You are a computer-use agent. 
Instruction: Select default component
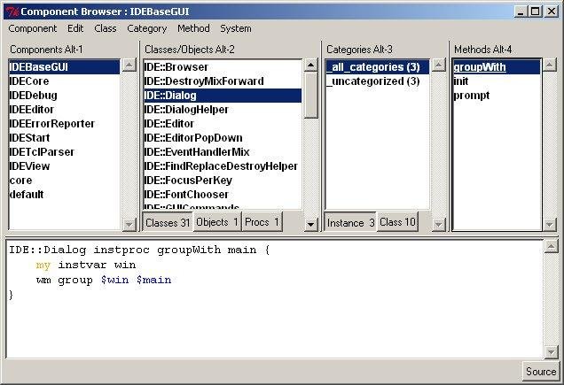tap(65, 195)
